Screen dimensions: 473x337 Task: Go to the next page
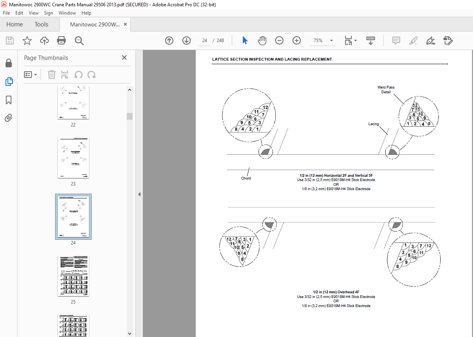pos(187,41)
